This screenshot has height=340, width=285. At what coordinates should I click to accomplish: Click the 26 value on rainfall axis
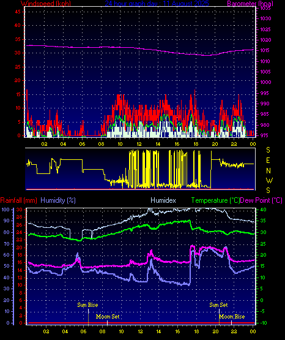click(20, 225)
